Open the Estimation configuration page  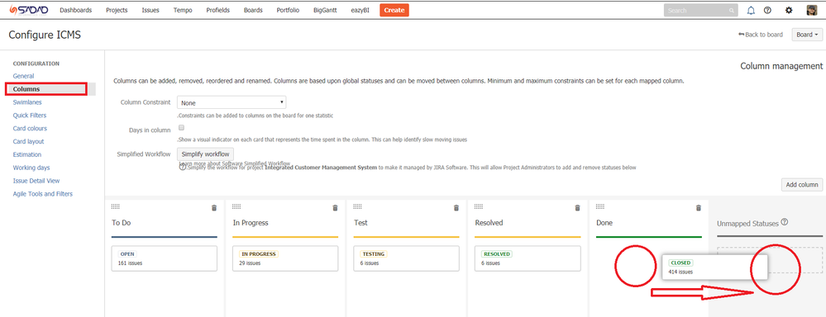26,154
